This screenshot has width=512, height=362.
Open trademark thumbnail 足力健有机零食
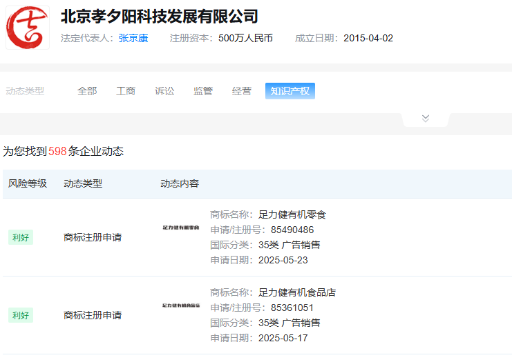181,228
